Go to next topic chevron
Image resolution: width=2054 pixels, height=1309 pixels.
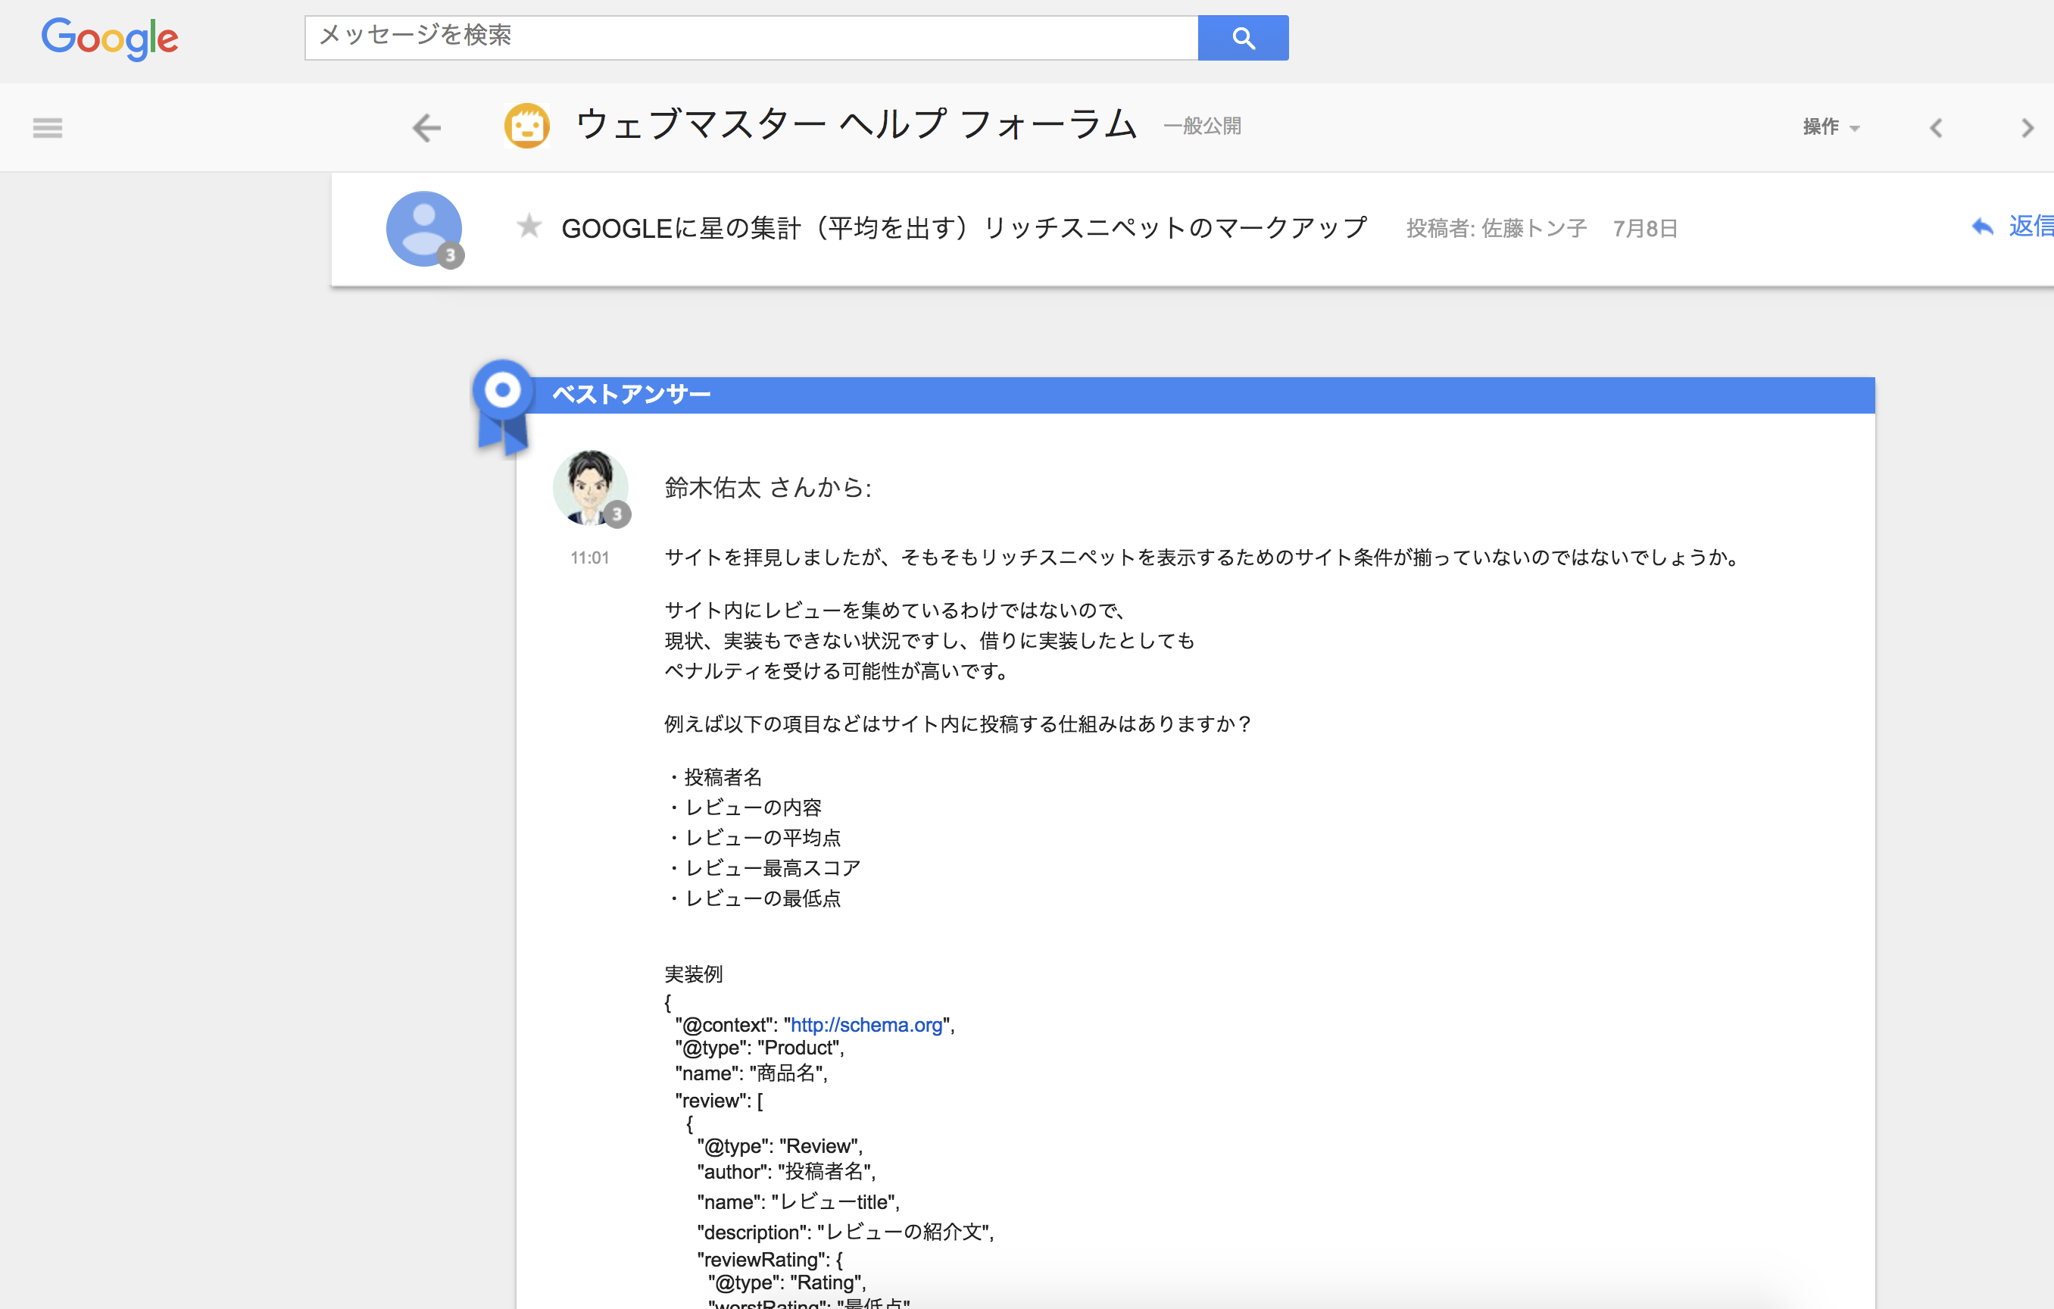pyautogui.click(x=2027, y=128)
